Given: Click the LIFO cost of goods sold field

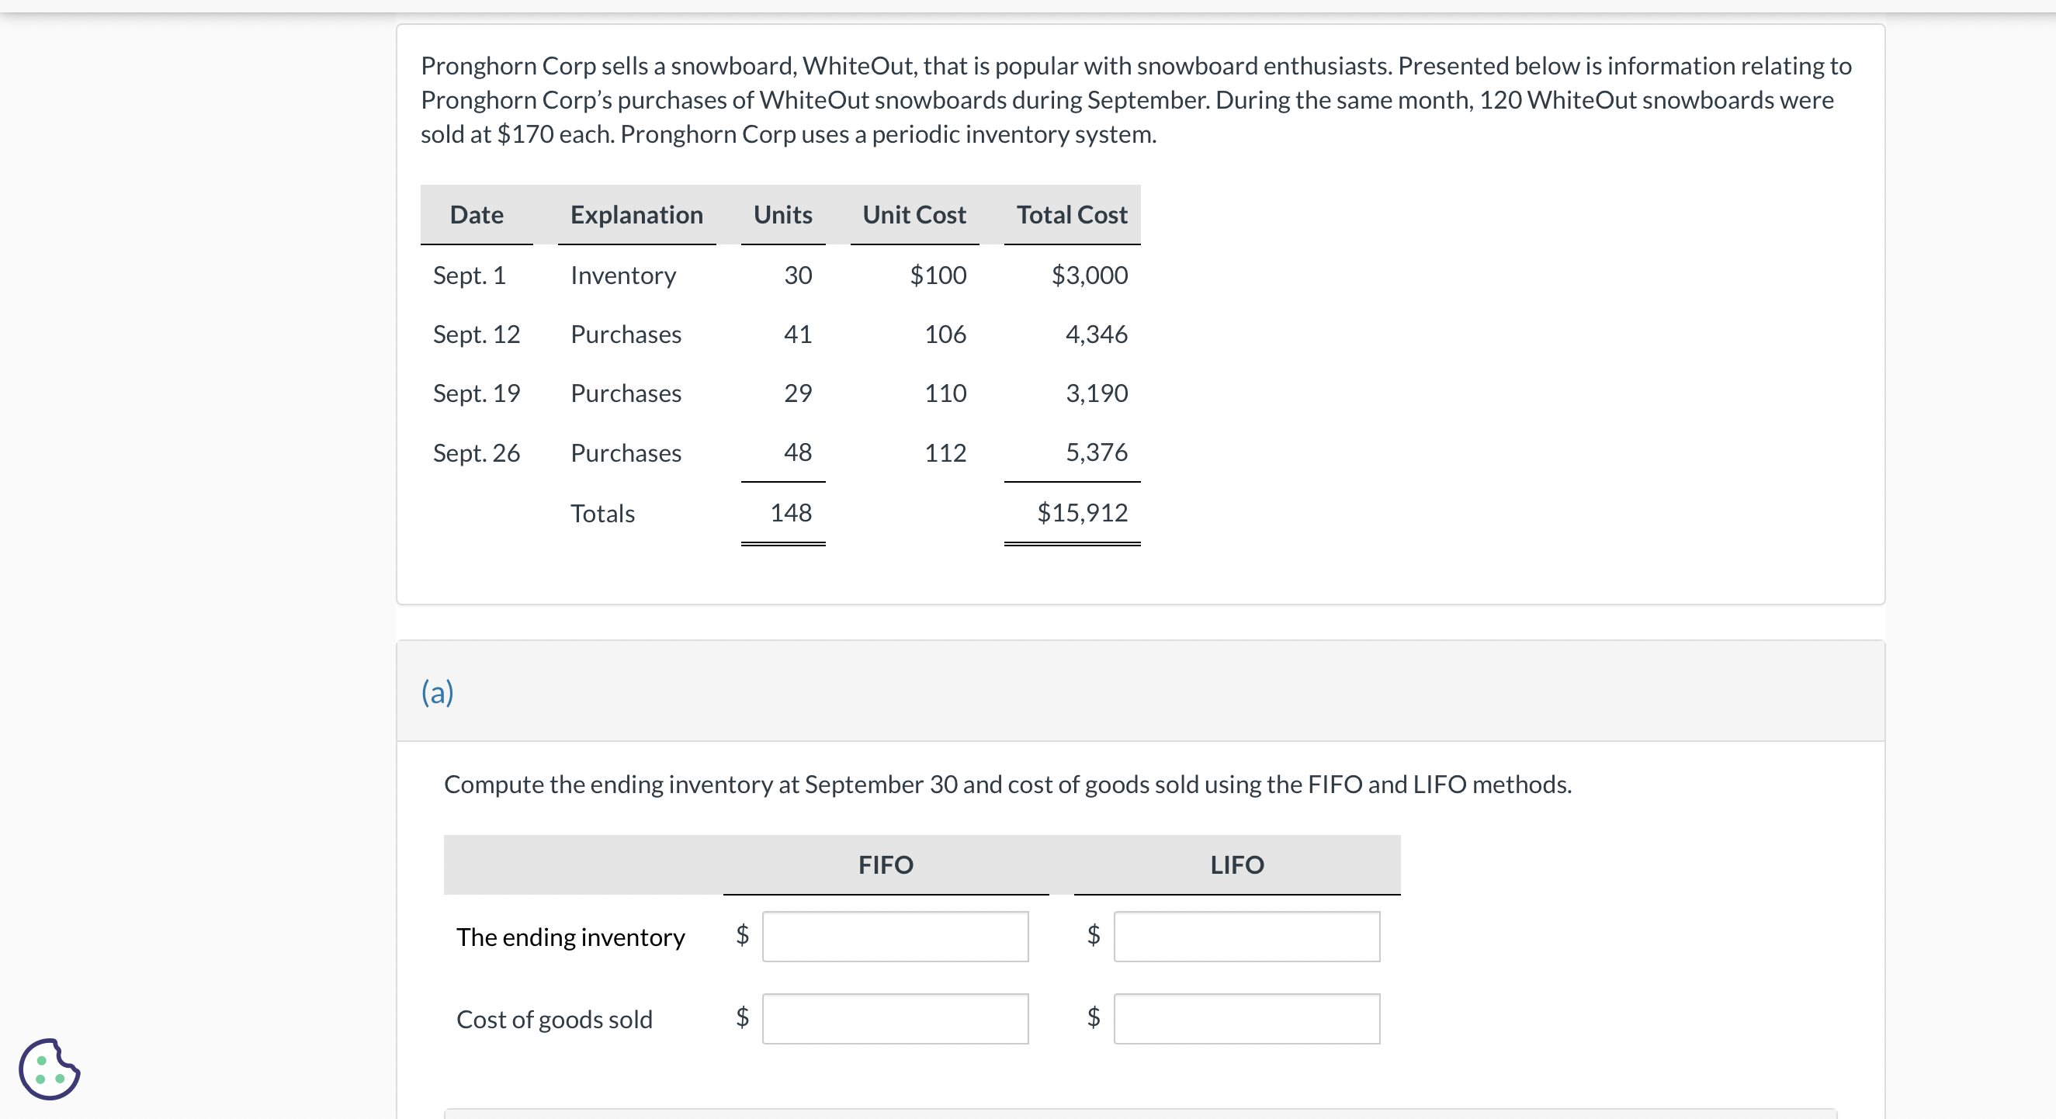Looking at the screenshot, I should (x=1246, y=1018).
